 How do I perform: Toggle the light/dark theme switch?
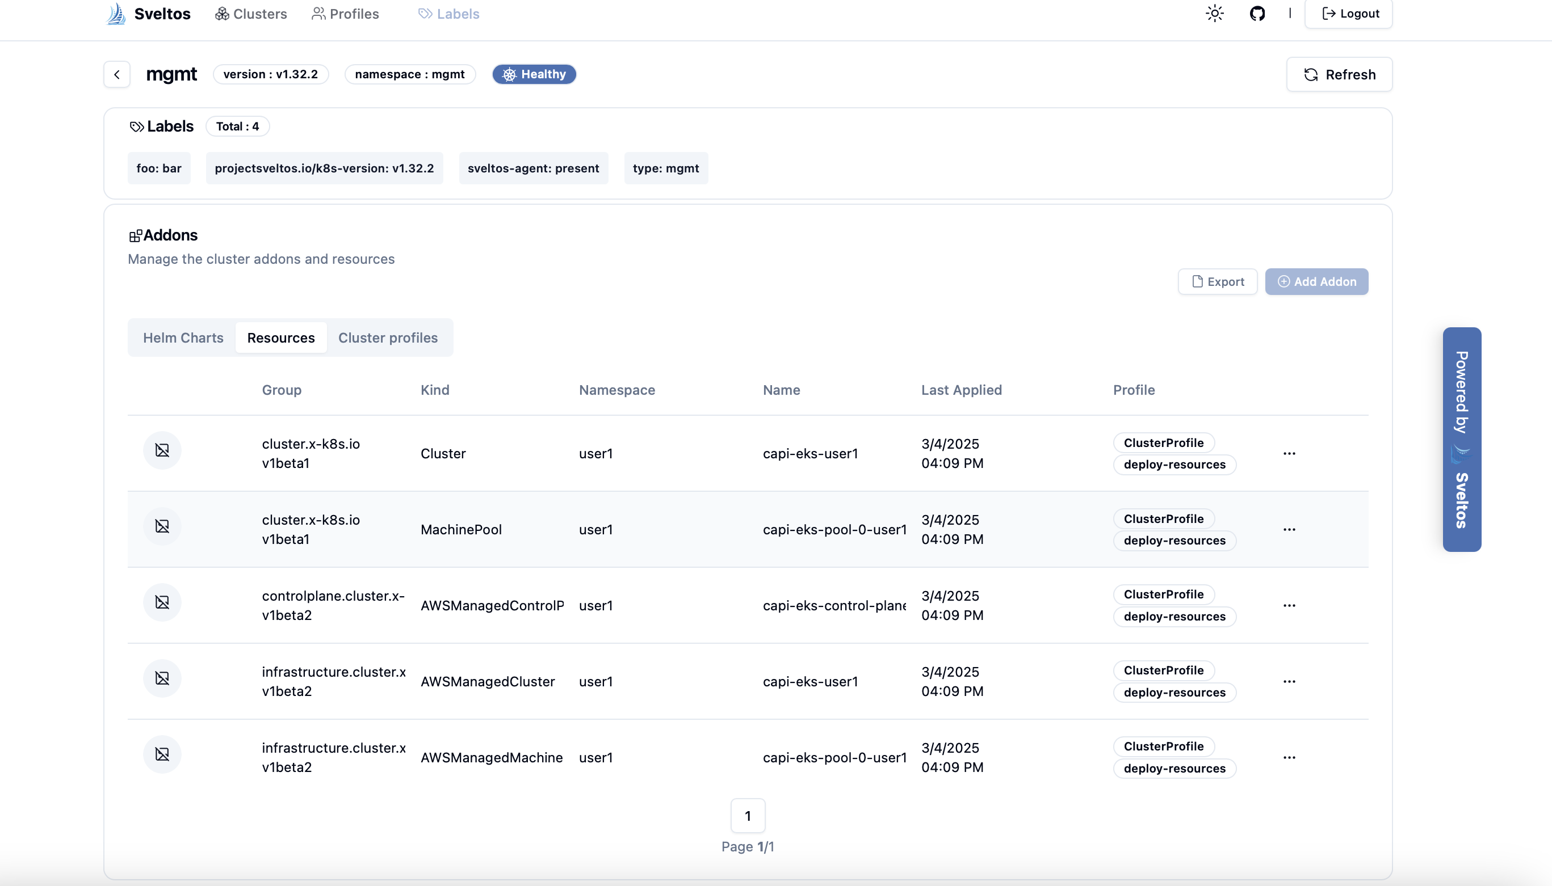1214,13
